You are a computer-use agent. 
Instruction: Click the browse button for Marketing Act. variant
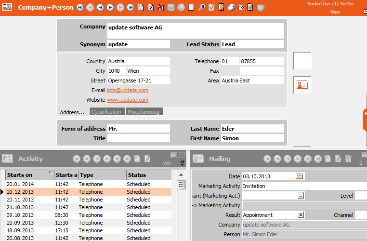coord(301,196)
